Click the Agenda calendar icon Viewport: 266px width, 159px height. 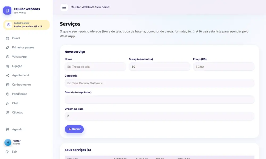[8, 129]
